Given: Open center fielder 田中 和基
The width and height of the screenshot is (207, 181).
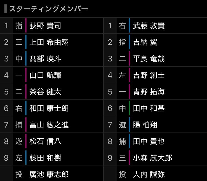Looking at the screenshot, I should pyautogui.click(x=149, y=108).
